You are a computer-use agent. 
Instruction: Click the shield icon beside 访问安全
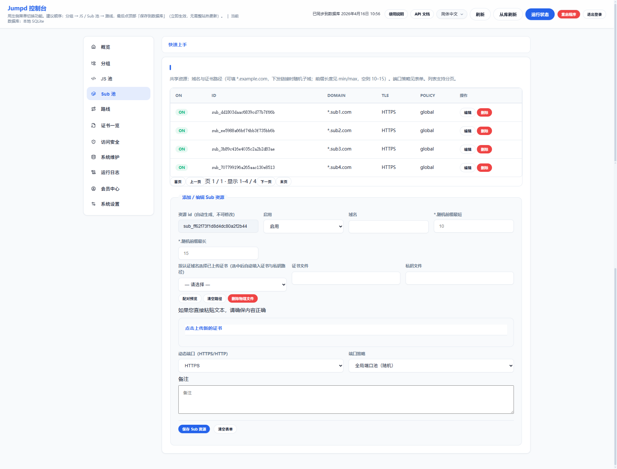pyautogui.click(x=93, y=142)
